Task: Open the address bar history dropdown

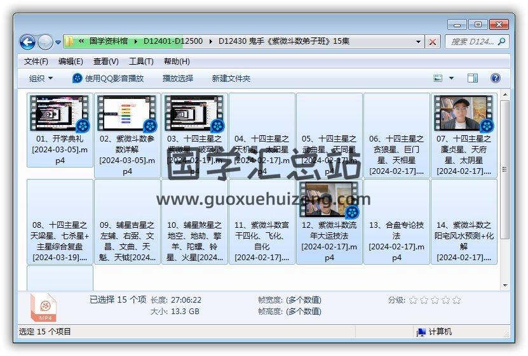Action: pyautogui.click(x=418, y=42)
